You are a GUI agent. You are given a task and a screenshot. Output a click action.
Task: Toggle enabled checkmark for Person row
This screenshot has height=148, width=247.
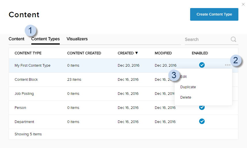tap(202, 107)
